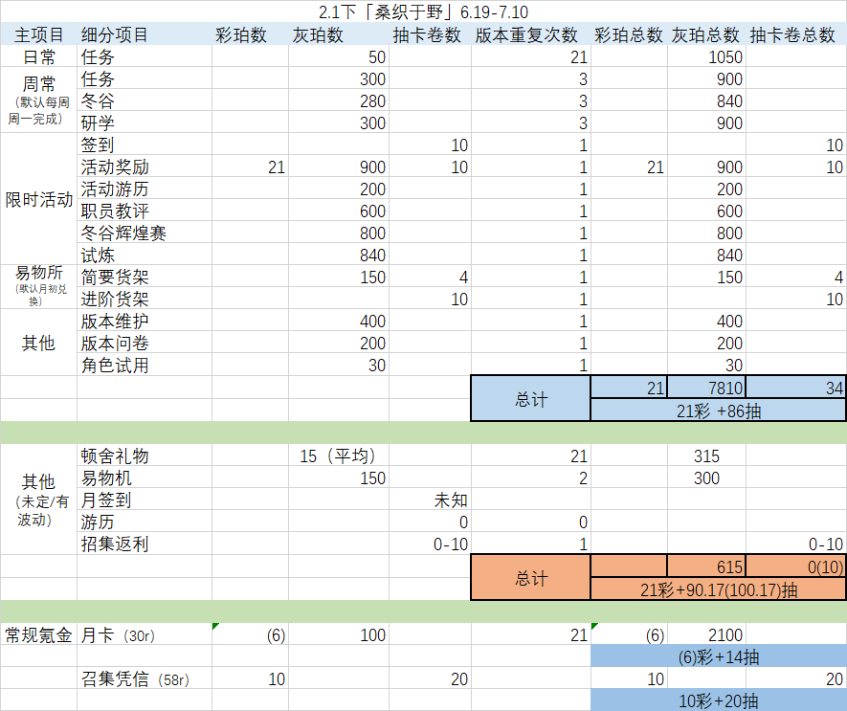This screenshot has height=711, width=847.
Task: Select the 15（平均）cell
Action: pyautogui.click(x=339, y=455)
